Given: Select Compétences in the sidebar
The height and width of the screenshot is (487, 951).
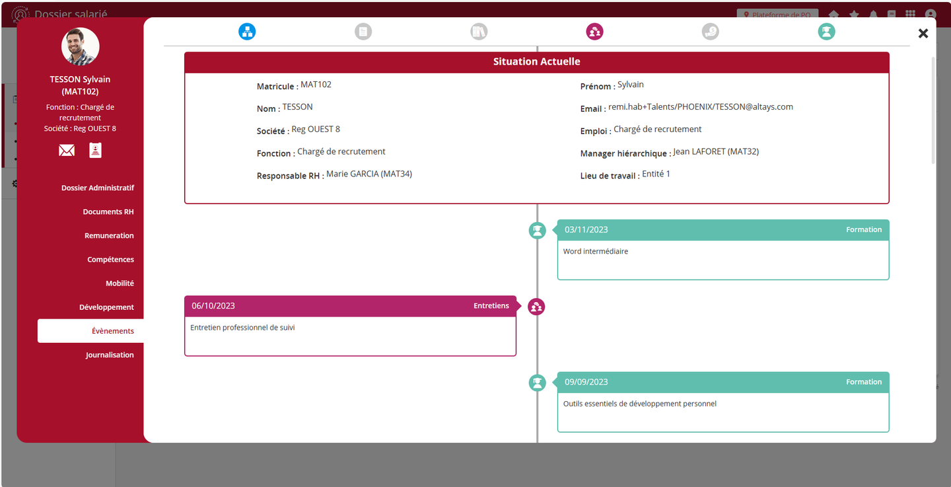Looking at the screenshot, I should point(110,260).
